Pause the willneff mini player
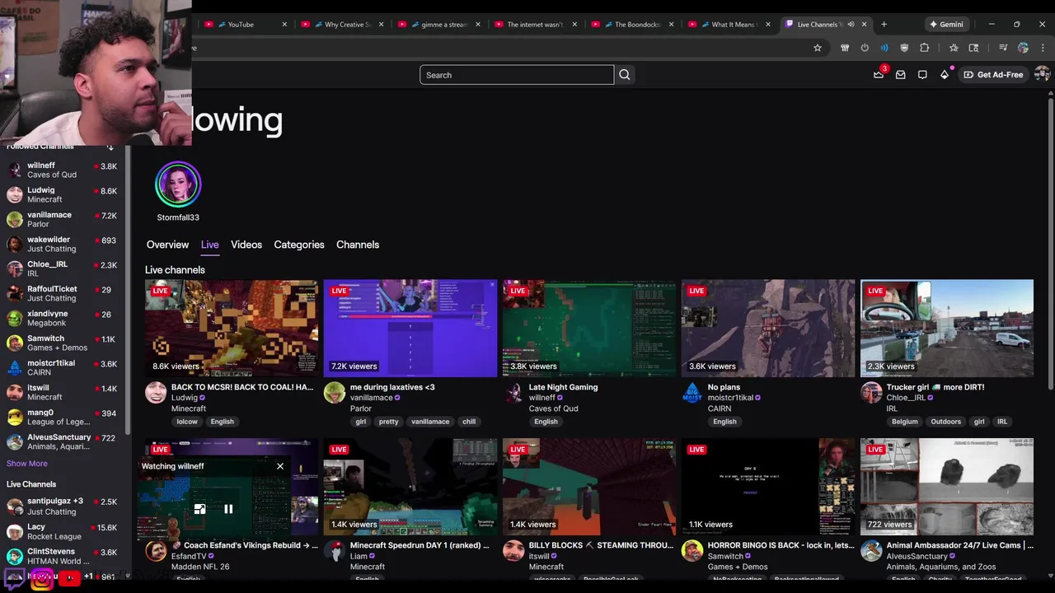Viewport: 1055px width, 593px height. pos(228,509)
